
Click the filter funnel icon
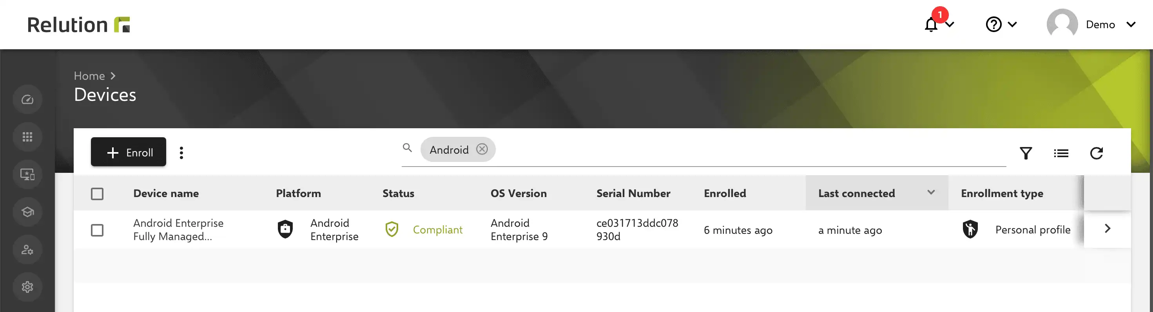click(x=1026, y=153)
